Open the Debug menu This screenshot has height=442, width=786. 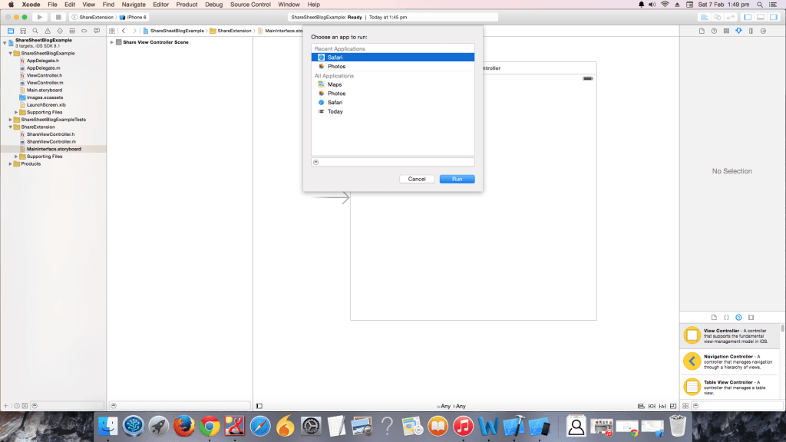(x=213, y=5)
